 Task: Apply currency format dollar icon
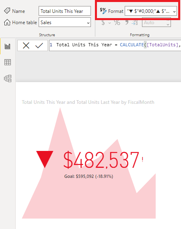point(103,23)
